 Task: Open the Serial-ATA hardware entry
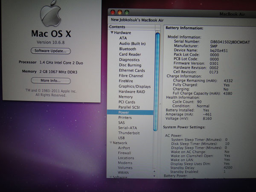128,128
